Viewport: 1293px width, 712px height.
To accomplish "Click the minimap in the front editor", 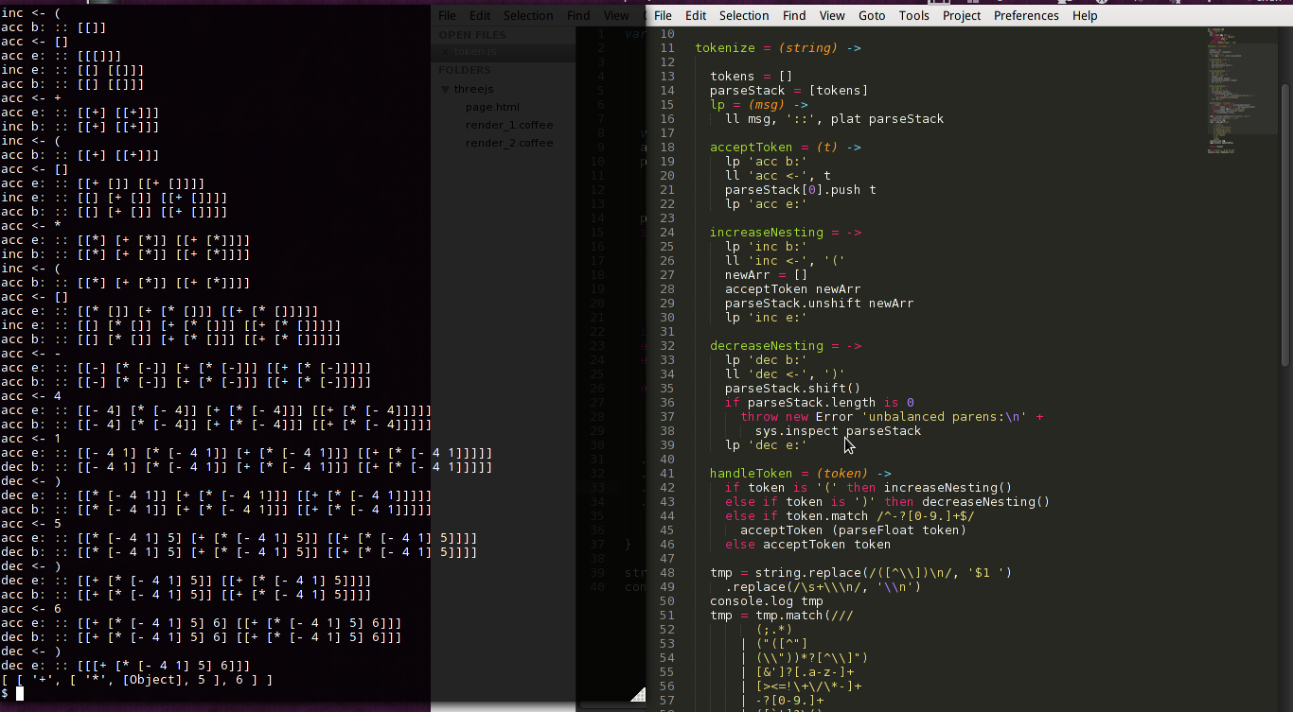I will (x=1241, y=90).
